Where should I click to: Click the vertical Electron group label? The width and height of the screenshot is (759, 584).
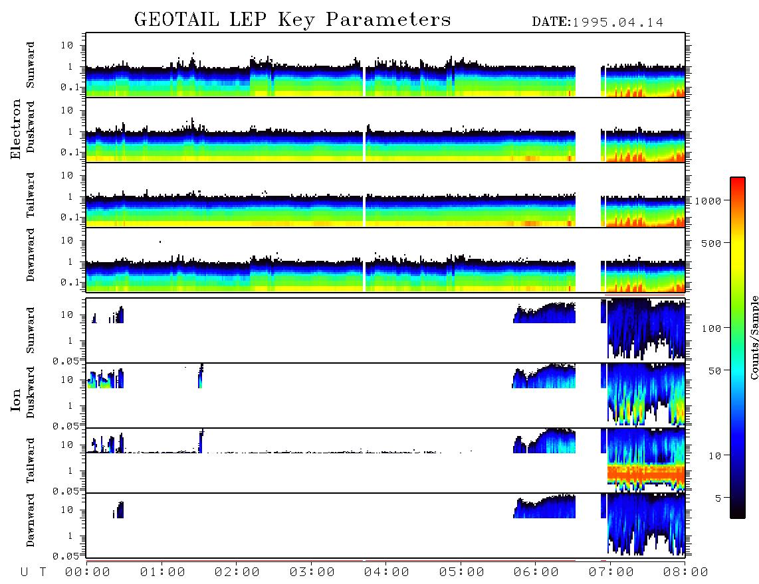point(16,129)
